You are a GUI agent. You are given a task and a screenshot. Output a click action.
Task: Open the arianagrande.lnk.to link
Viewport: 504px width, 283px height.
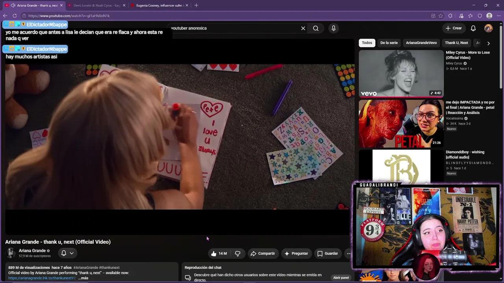(42, 278)
